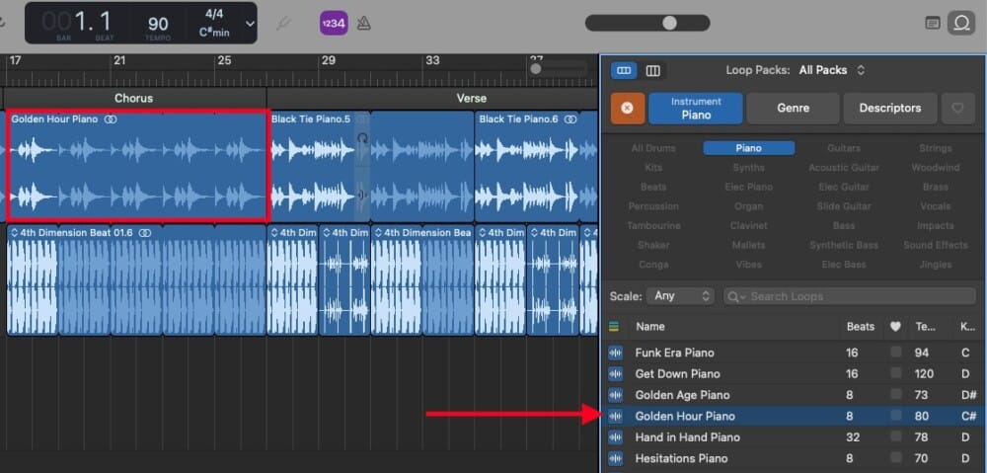Open the search magnifier options dropdown
The width and height of the screenshot is (987, 473).
point(735,296)
